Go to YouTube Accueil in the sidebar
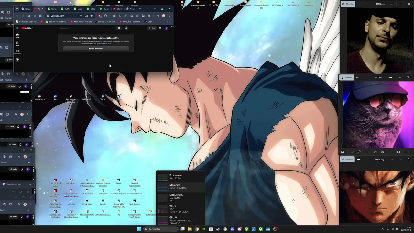414x233 pixels. point(17,36)
